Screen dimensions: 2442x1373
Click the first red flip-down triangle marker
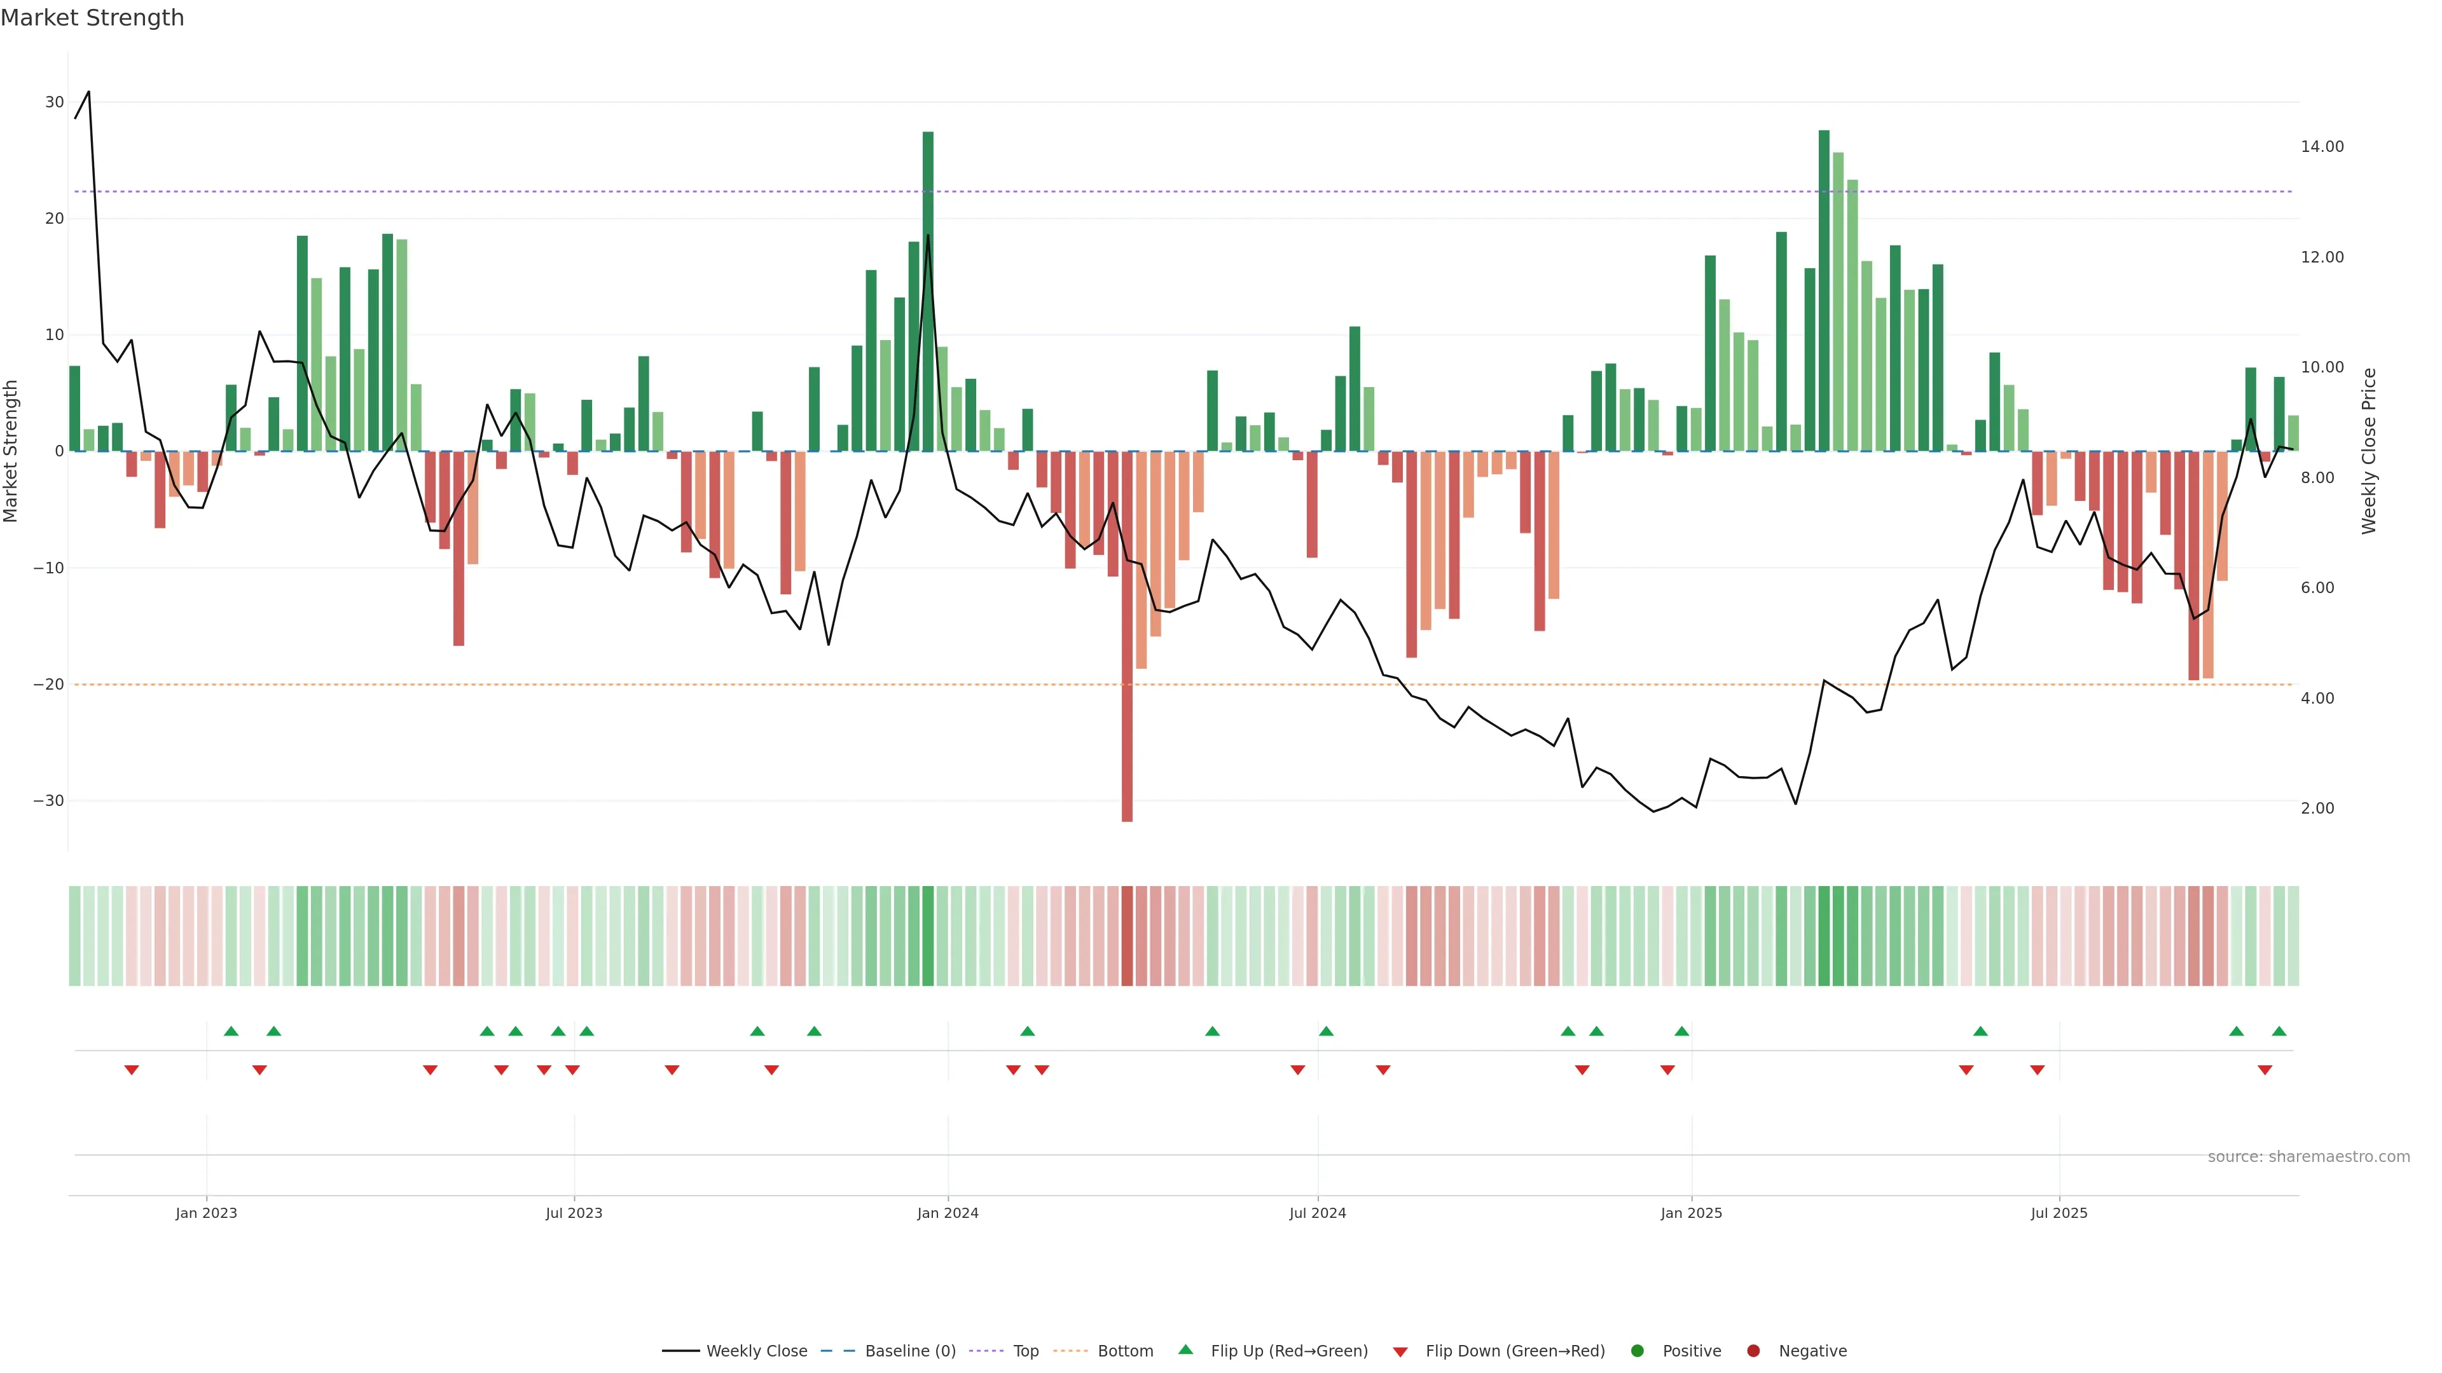pos(132,1070)
